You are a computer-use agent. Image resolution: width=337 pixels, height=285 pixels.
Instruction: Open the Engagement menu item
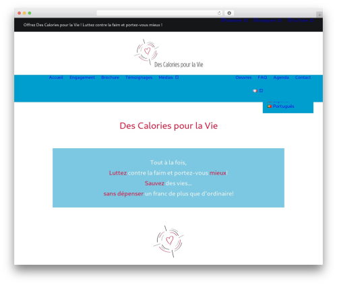coord(82,77)
